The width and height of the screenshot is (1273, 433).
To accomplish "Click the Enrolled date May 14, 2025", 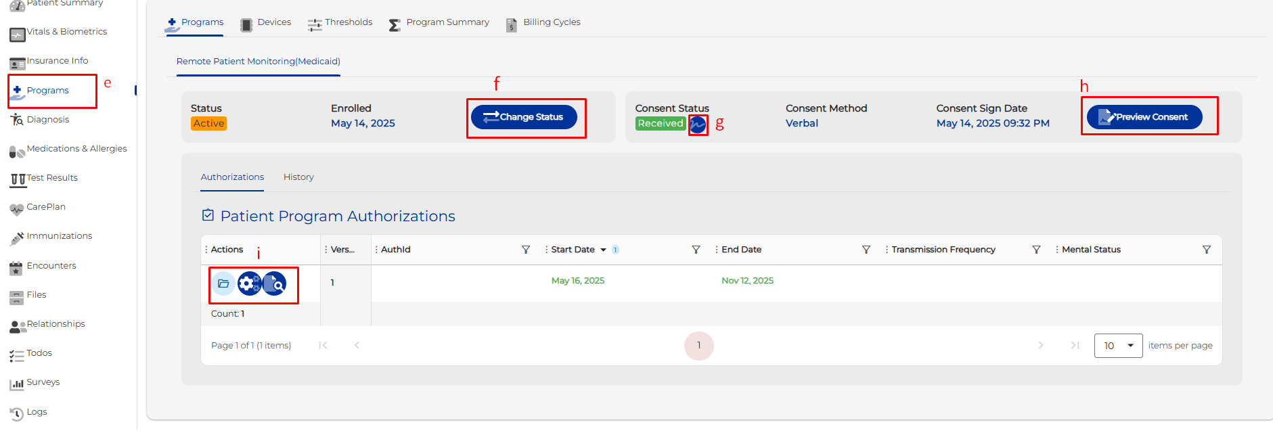I will (363, 124).
